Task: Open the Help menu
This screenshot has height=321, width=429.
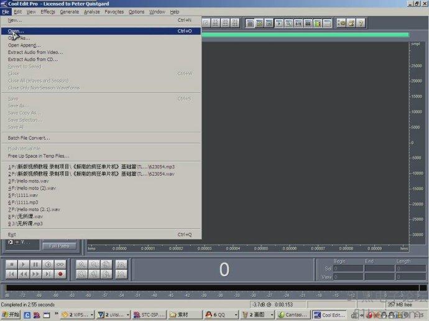Action: pos(175,12)
